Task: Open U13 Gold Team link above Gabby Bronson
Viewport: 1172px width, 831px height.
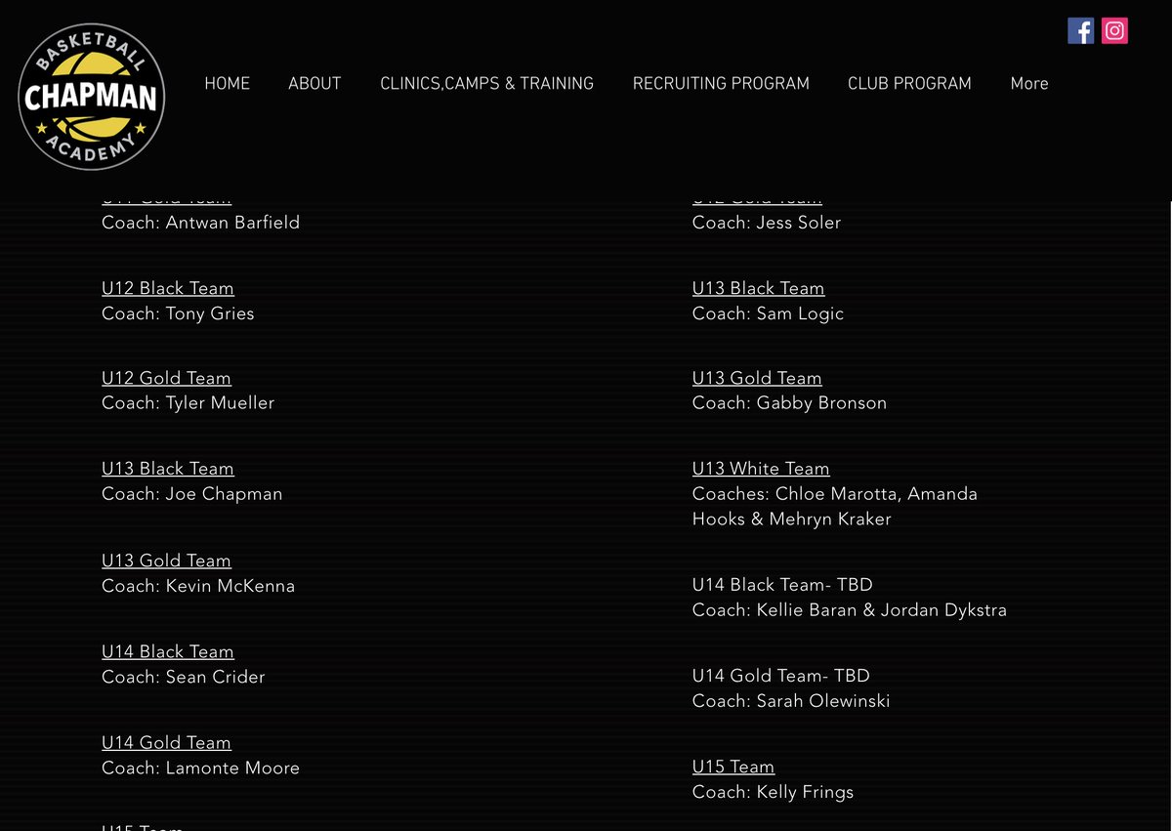Action: click(757, 378)
